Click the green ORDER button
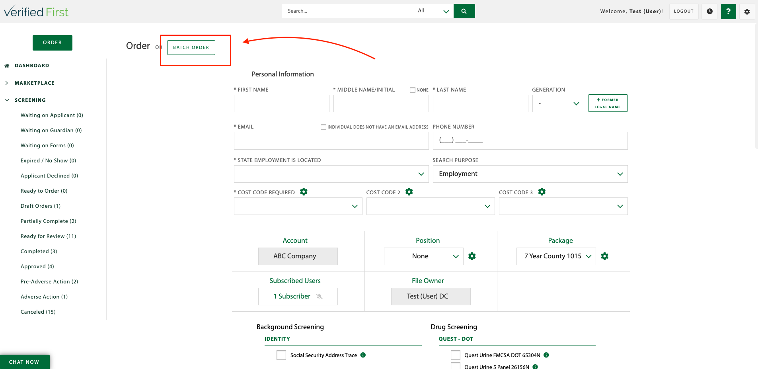 coord(53,43)
